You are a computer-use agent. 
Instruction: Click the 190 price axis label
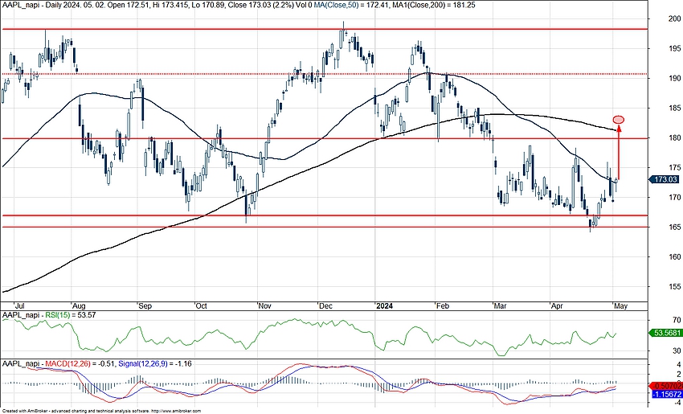[x=675, y=79]
